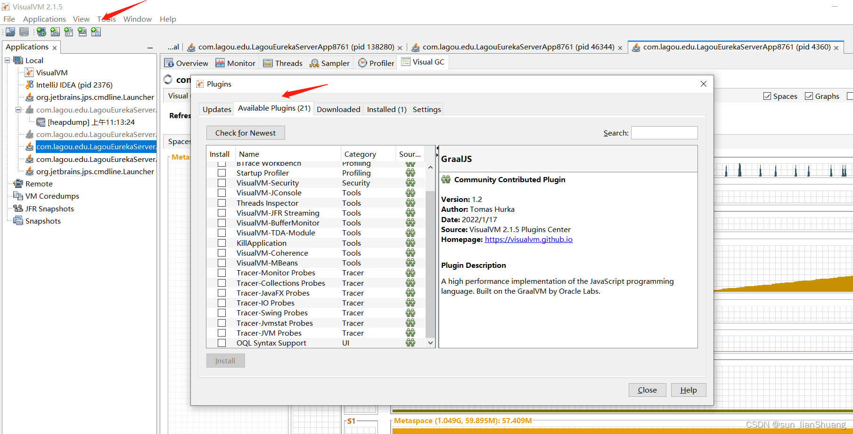
Task: Click Java icon on pid 4360 tab
Action: click(x=636, y=47)
